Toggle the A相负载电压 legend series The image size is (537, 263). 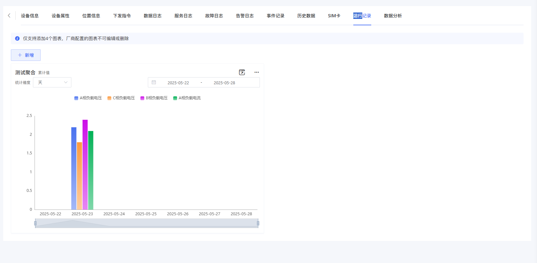(88, 98)
